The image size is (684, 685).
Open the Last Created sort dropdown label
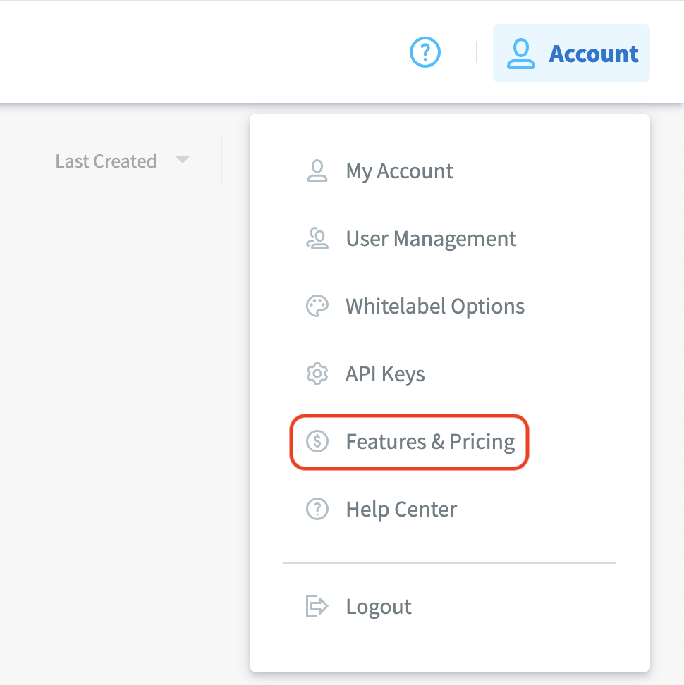[106, 161]
